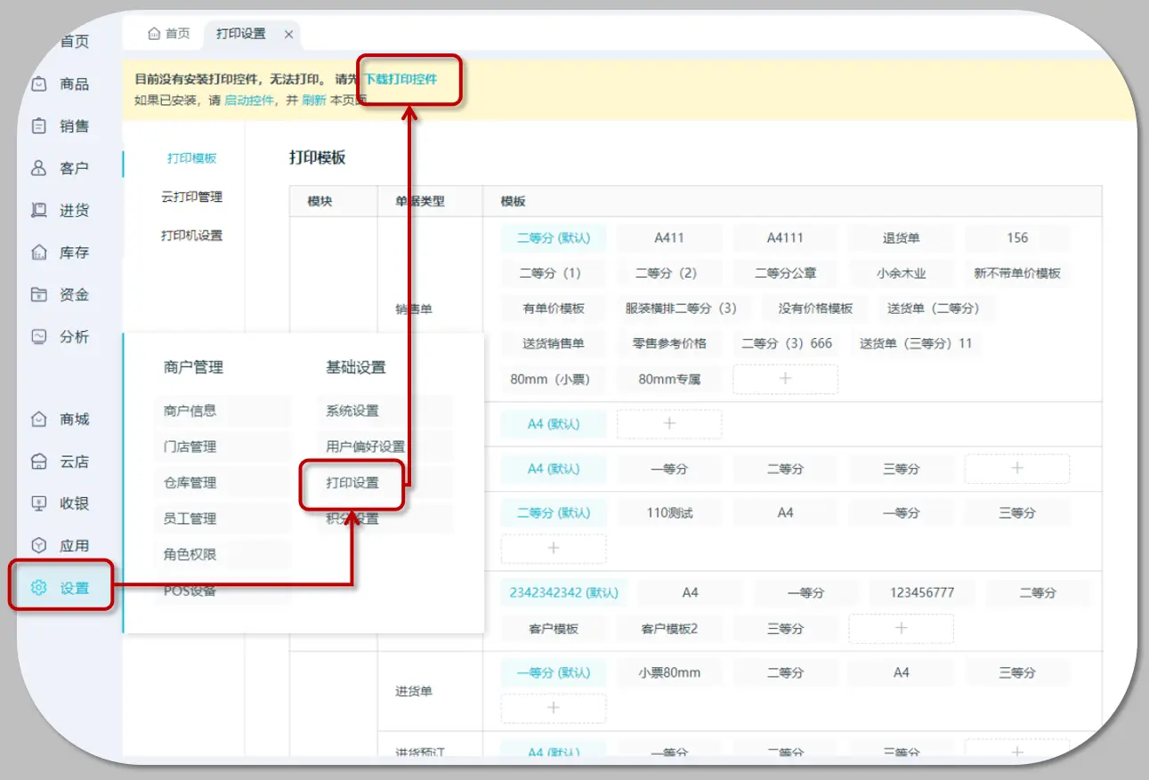Open the 客户 sidebar icon
The height and width of the screenshot is (780, 1149).
pos(39,168)
